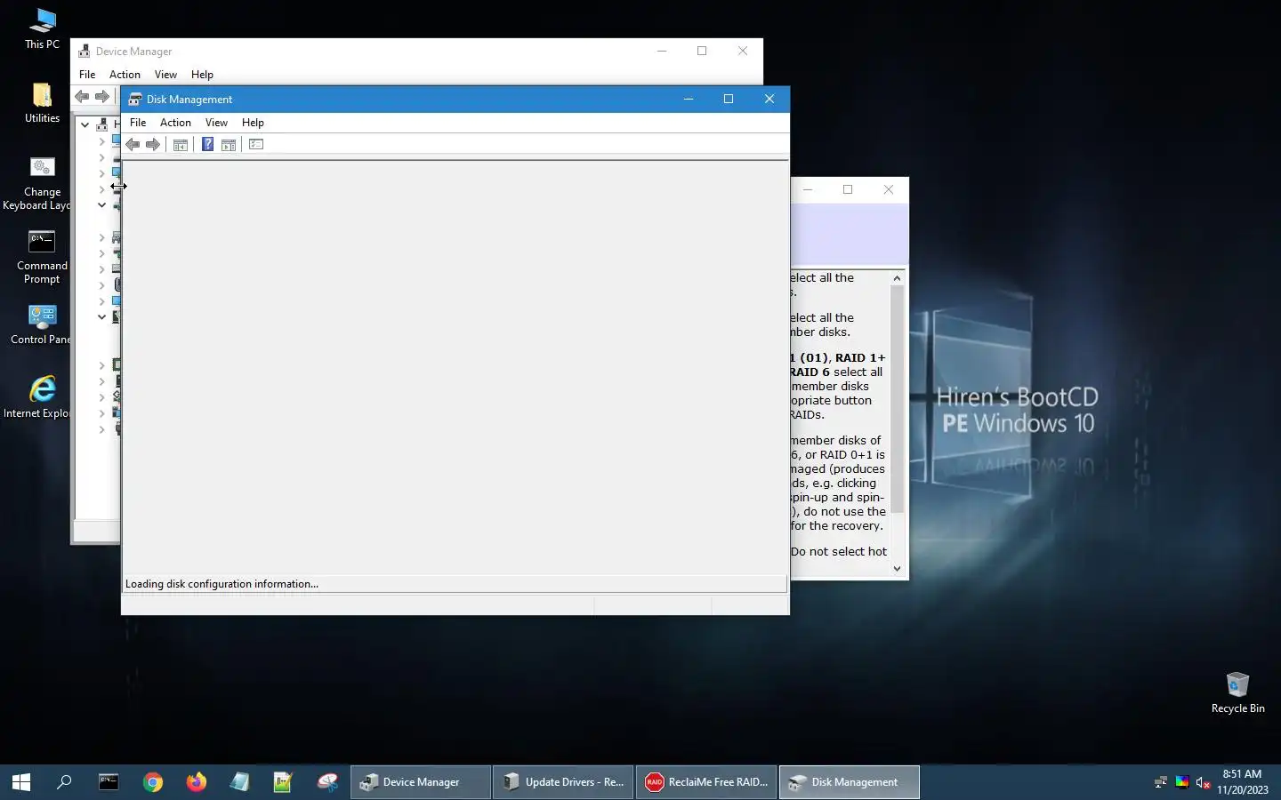Click the scroll-down arrow in ReclaiMe window
This screenshot has width=1281, height=800.
click(897, 569)
